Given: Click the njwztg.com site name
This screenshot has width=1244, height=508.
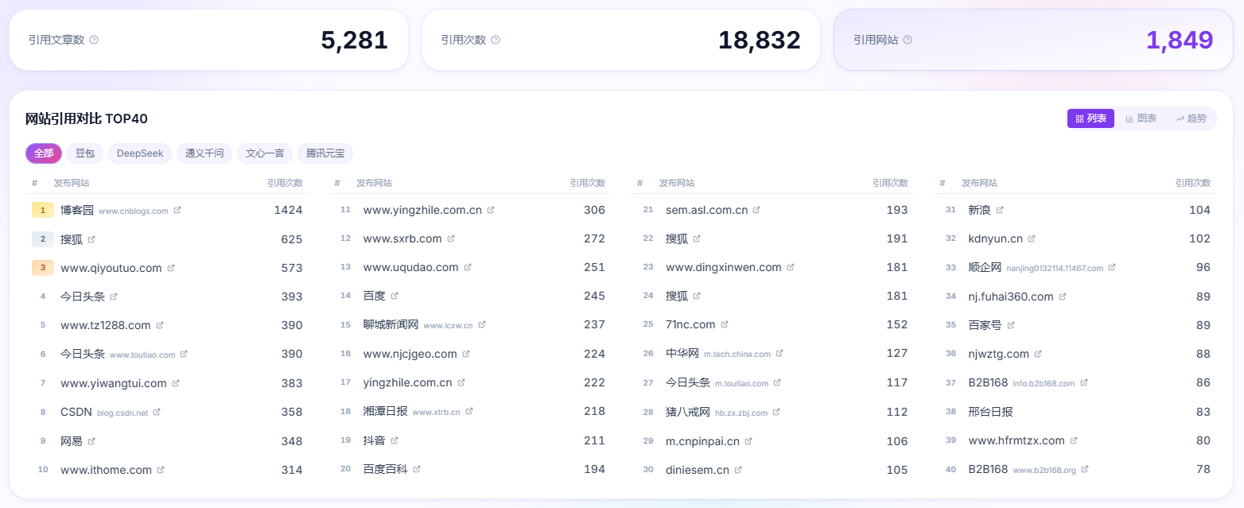Looking at the screenshot, I should (998, 354).
